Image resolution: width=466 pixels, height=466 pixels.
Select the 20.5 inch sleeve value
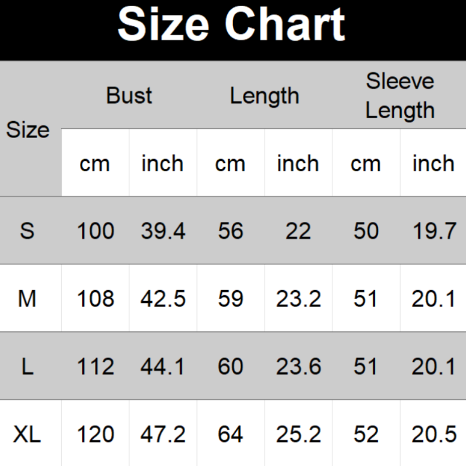433,435
